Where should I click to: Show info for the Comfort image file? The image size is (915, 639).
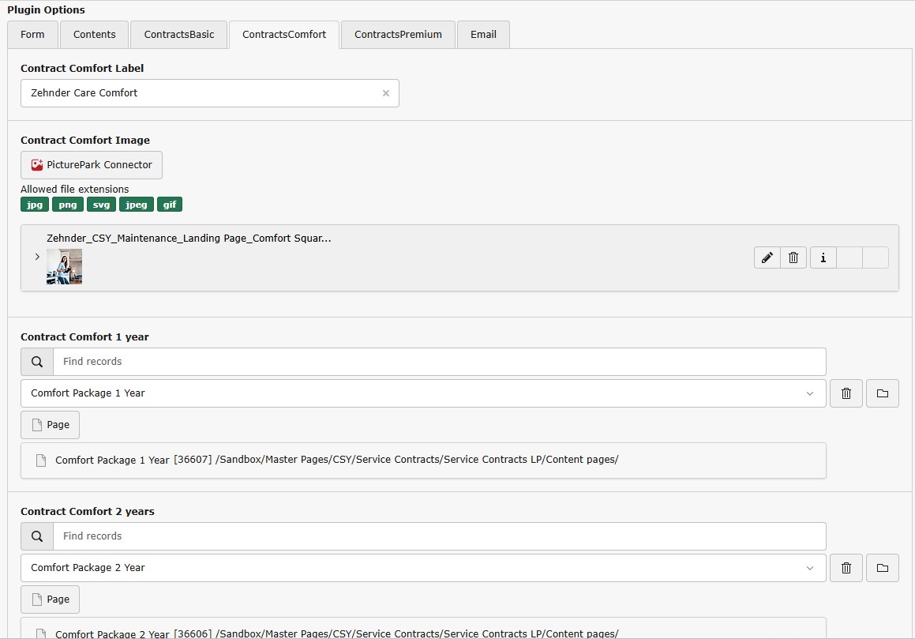pos(823,257)
